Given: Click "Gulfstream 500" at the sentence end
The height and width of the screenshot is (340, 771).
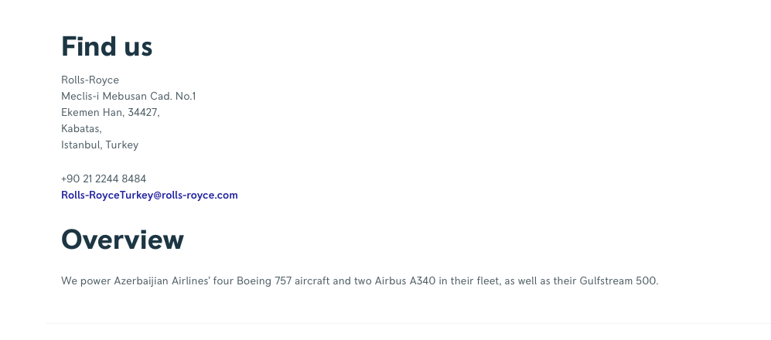Looking at the screenshot, I should click(618, 280).
